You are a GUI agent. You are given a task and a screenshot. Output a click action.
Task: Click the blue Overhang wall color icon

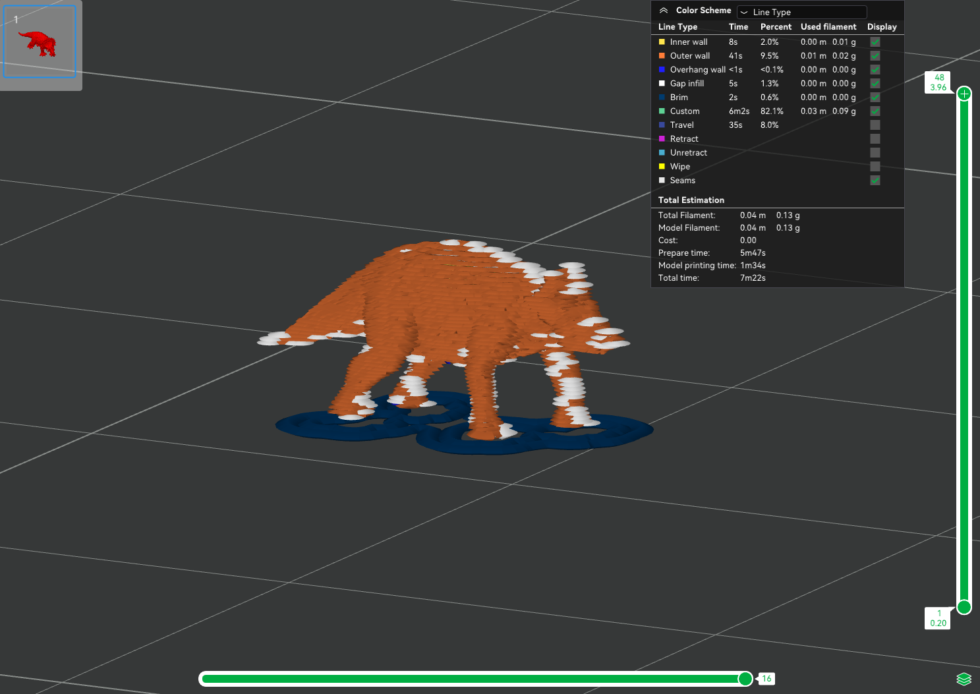662,70
